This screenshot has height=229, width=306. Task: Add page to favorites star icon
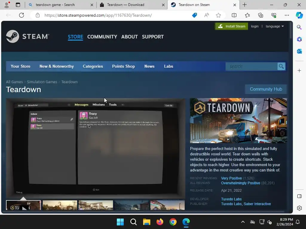point(218,15)
